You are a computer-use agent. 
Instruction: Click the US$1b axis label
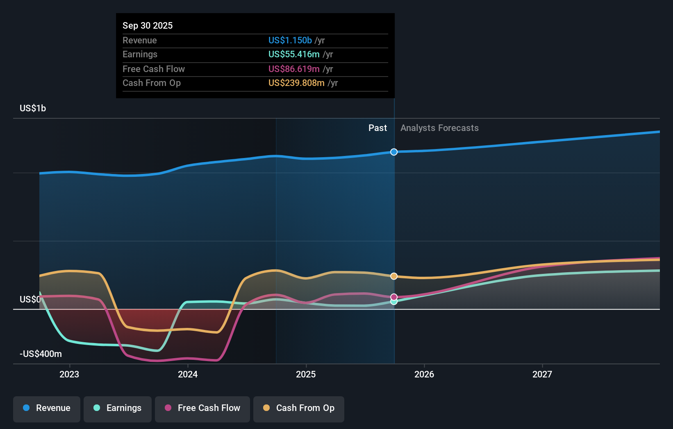(32, 108)
